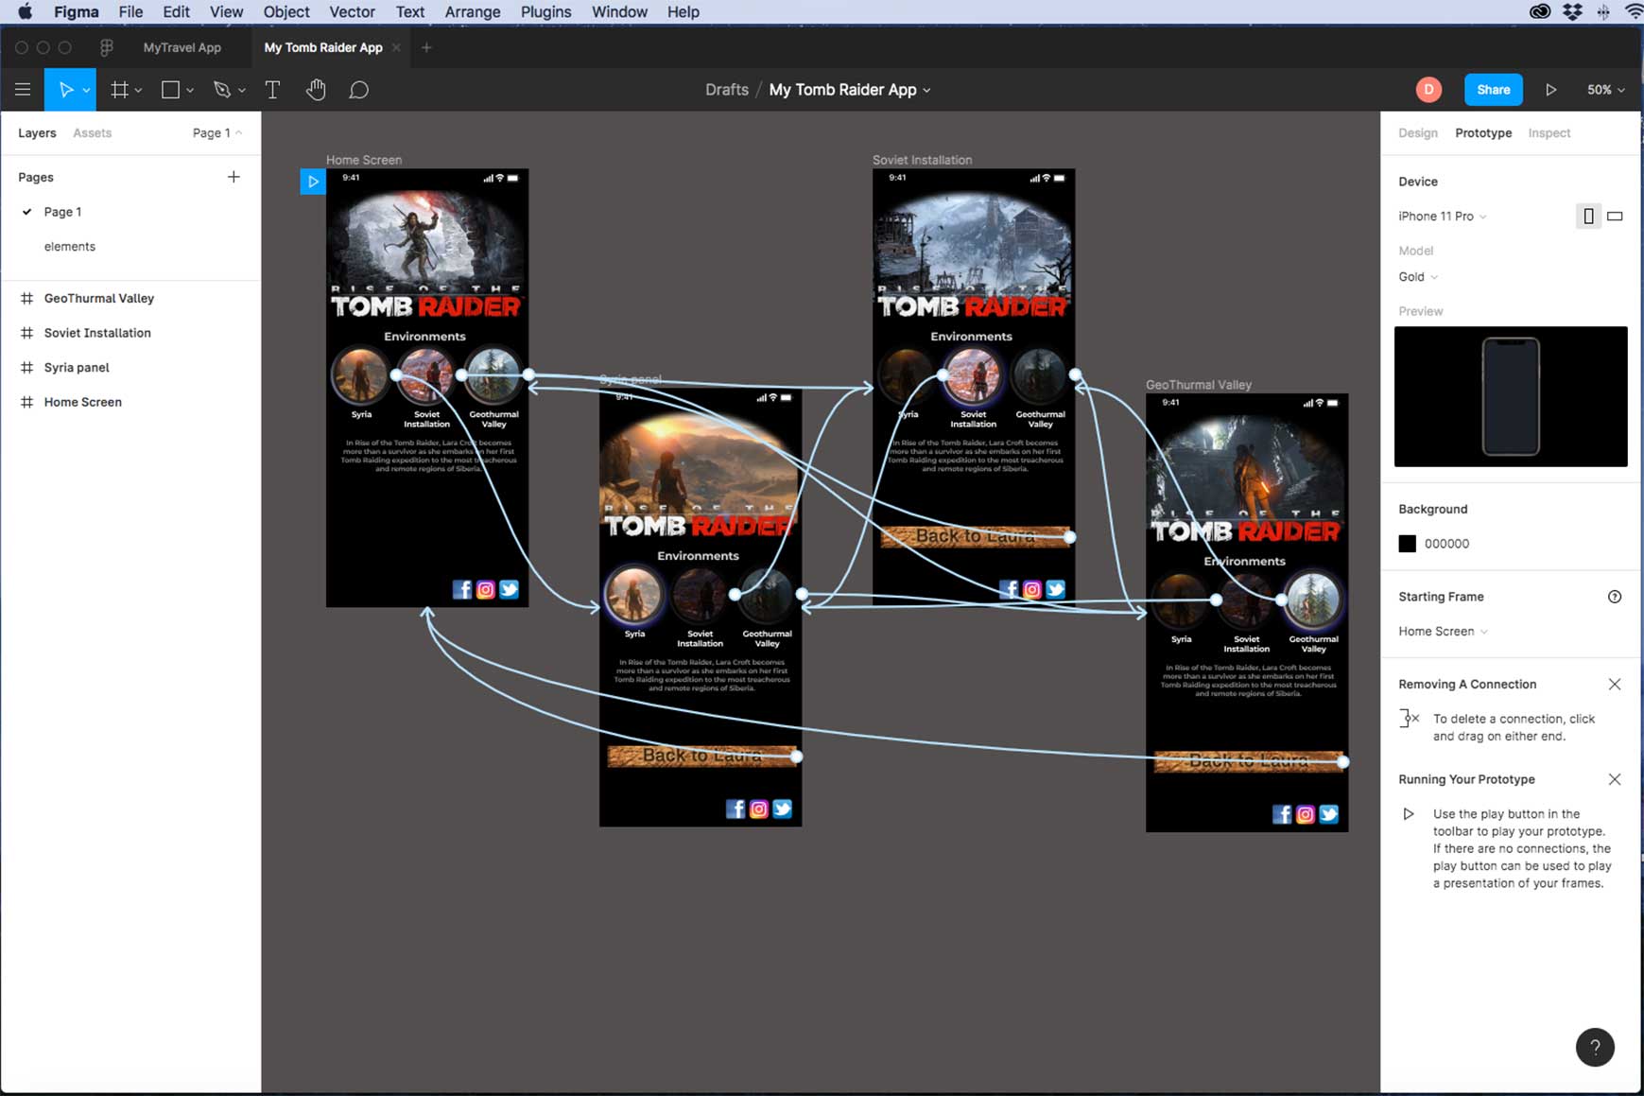This screenshot has height=1096, width=1644.
Task: Select the elements page
Action: 69,247
